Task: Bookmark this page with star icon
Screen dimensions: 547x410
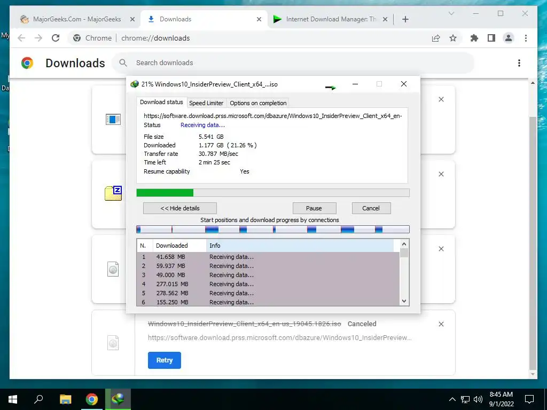Action: coord(453,38)
